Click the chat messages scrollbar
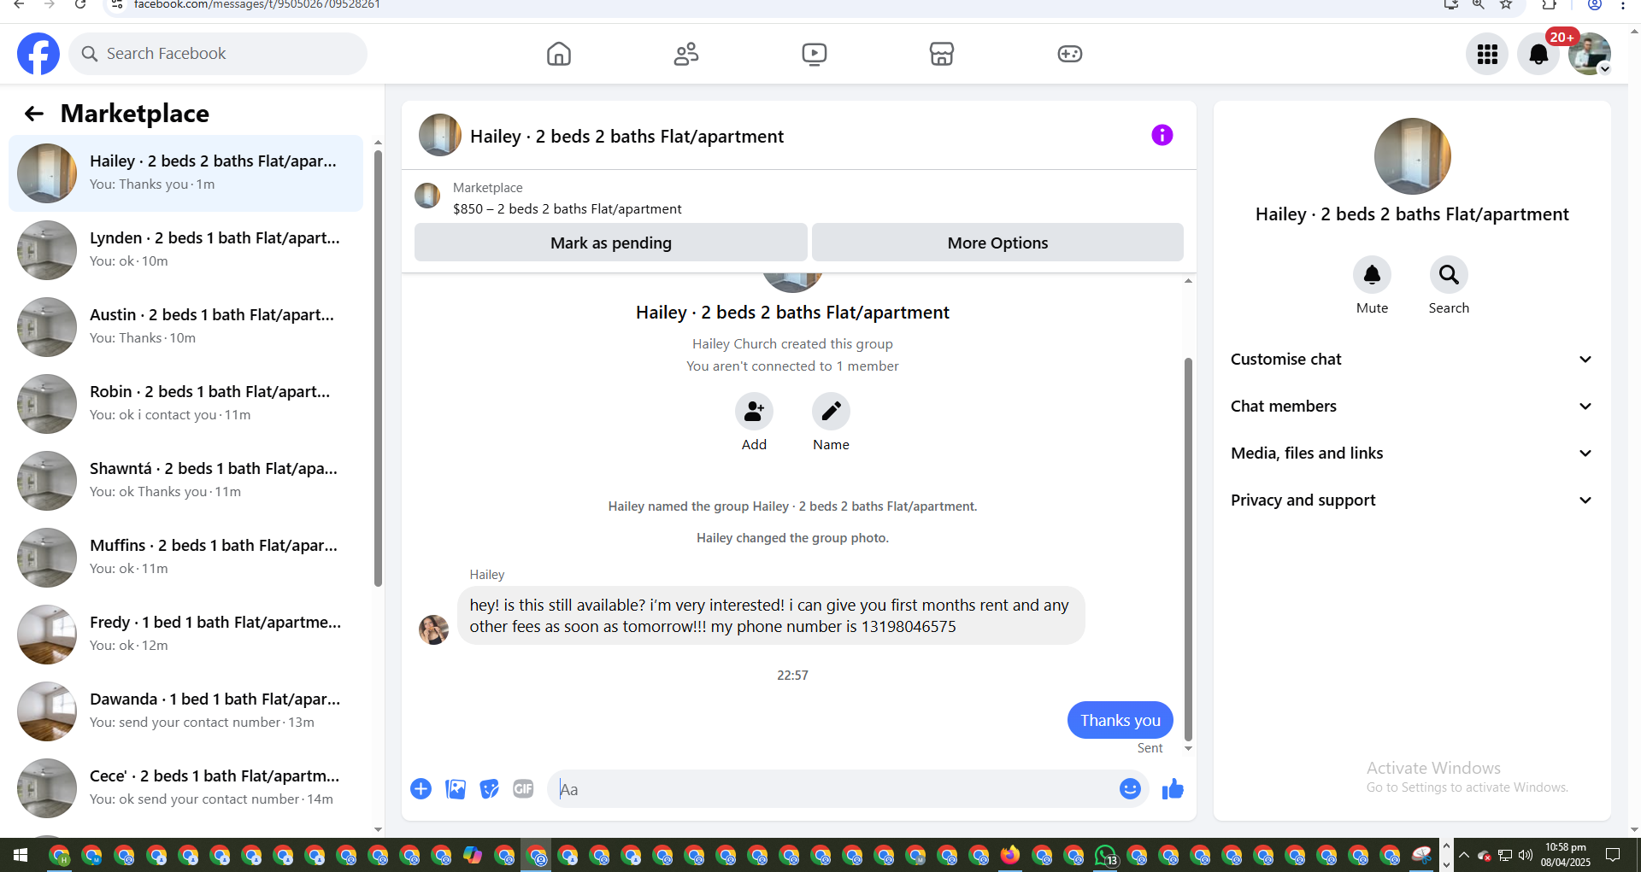Screen dimensions: 1641x872 tap(1188, 549)
